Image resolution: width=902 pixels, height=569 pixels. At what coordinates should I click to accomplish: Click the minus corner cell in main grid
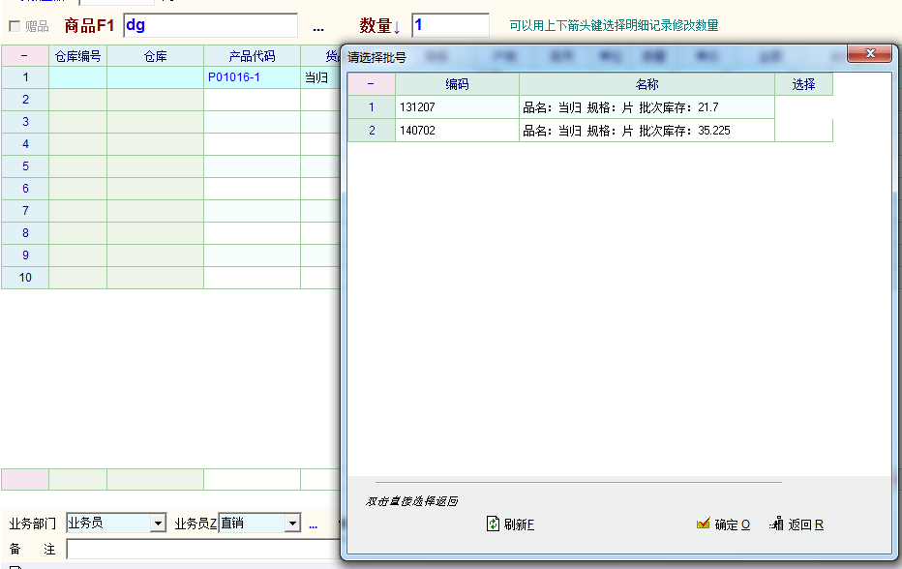pyautogui.click(x=24, y=56)
